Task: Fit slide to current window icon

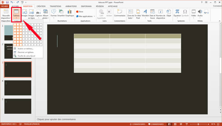Action: coord(218,124)
